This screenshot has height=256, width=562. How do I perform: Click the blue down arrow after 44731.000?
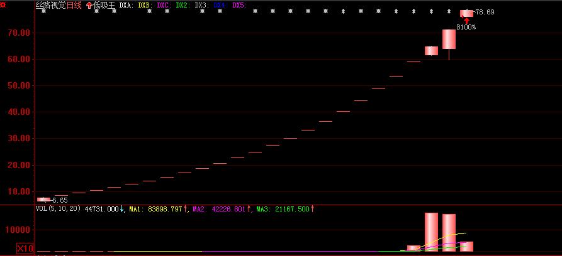point(121,209)
